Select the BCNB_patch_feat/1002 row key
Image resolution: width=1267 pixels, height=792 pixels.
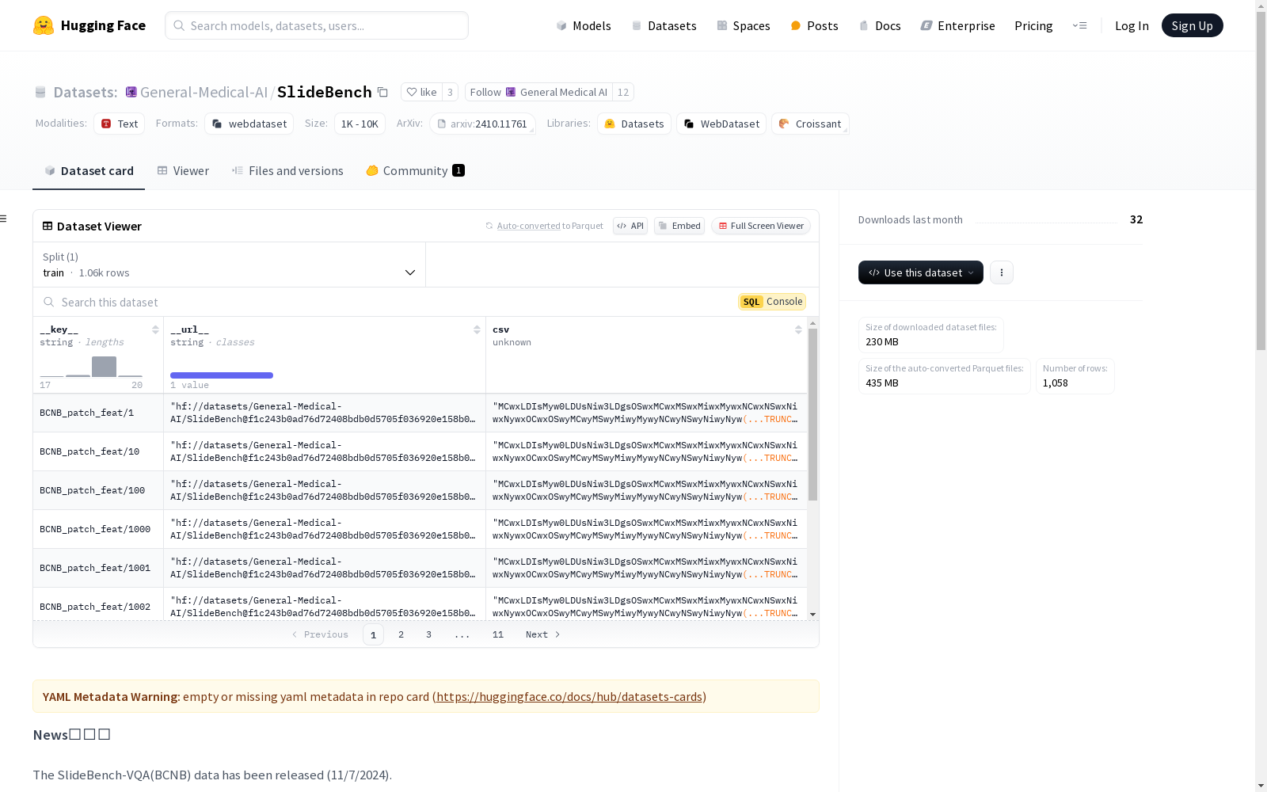[95, 607]
